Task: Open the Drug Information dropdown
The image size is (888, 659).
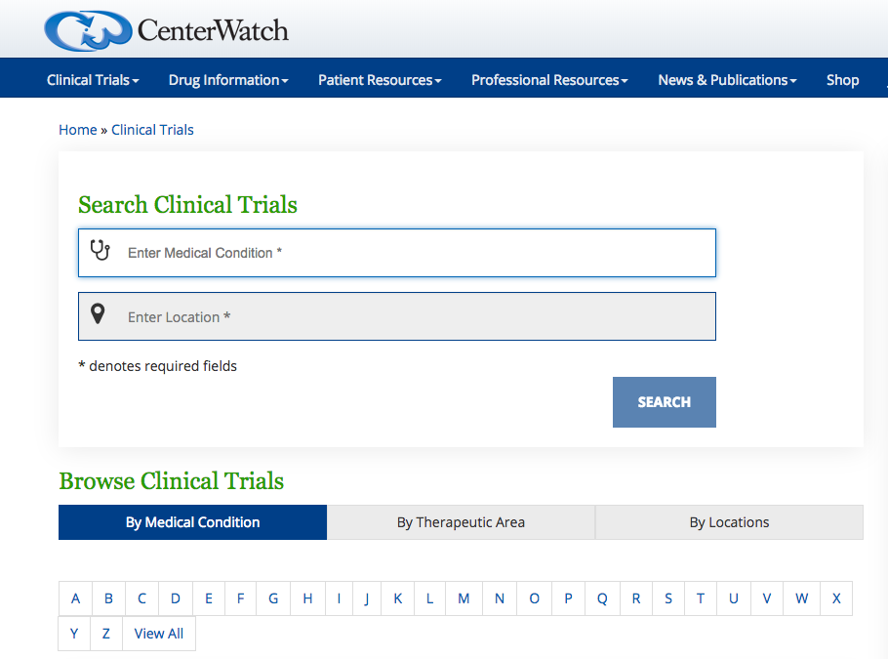Action: tap(228, 80)
